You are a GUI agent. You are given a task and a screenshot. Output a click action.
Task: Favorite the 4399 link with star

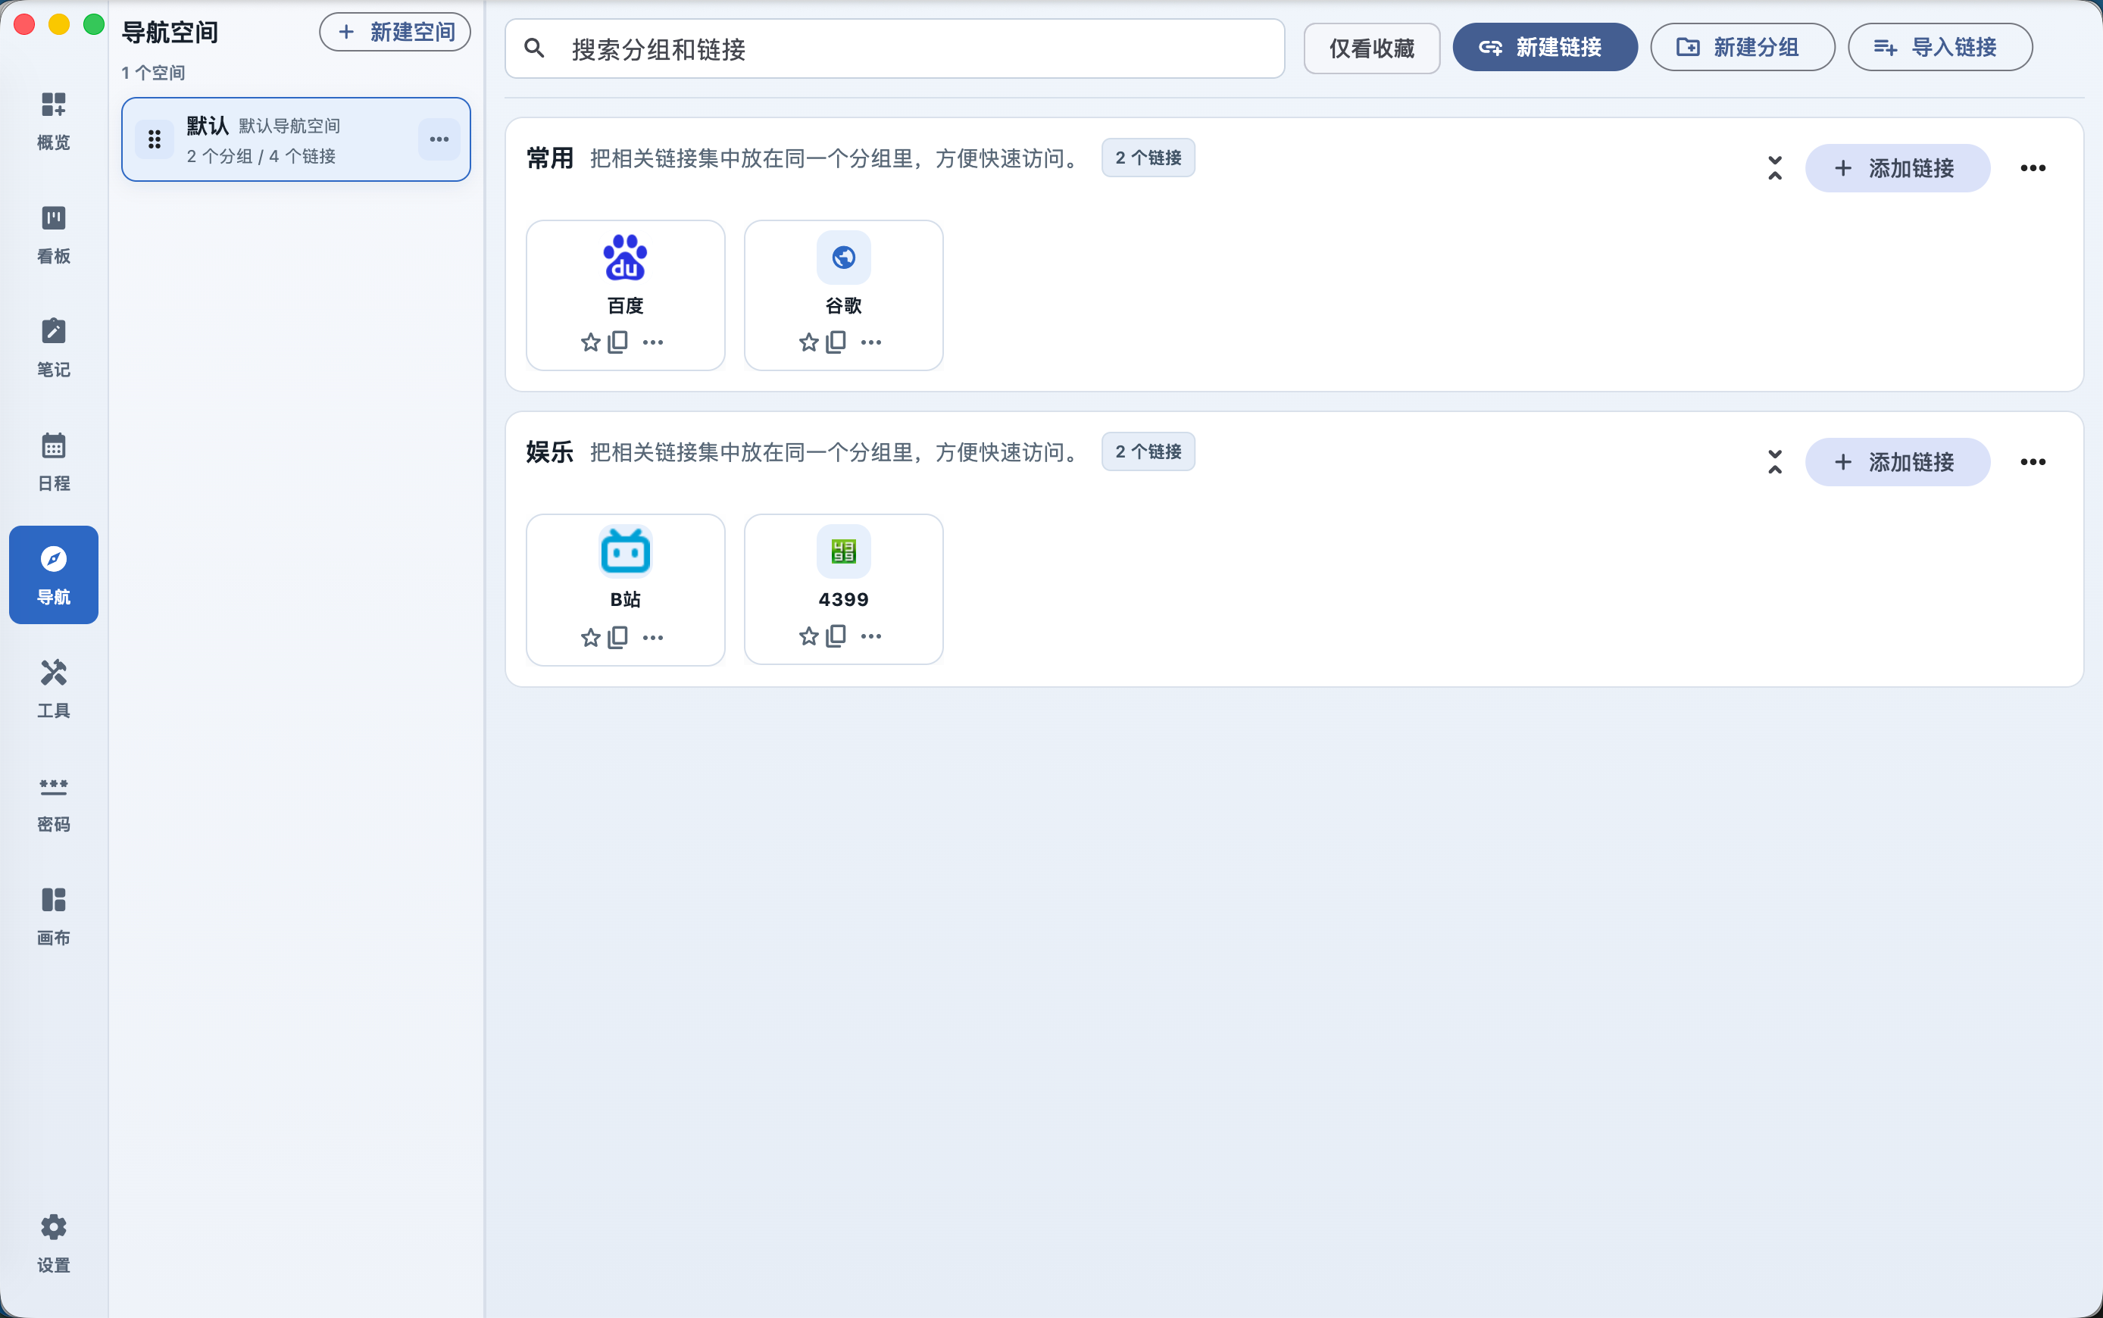tap(809, 636)
